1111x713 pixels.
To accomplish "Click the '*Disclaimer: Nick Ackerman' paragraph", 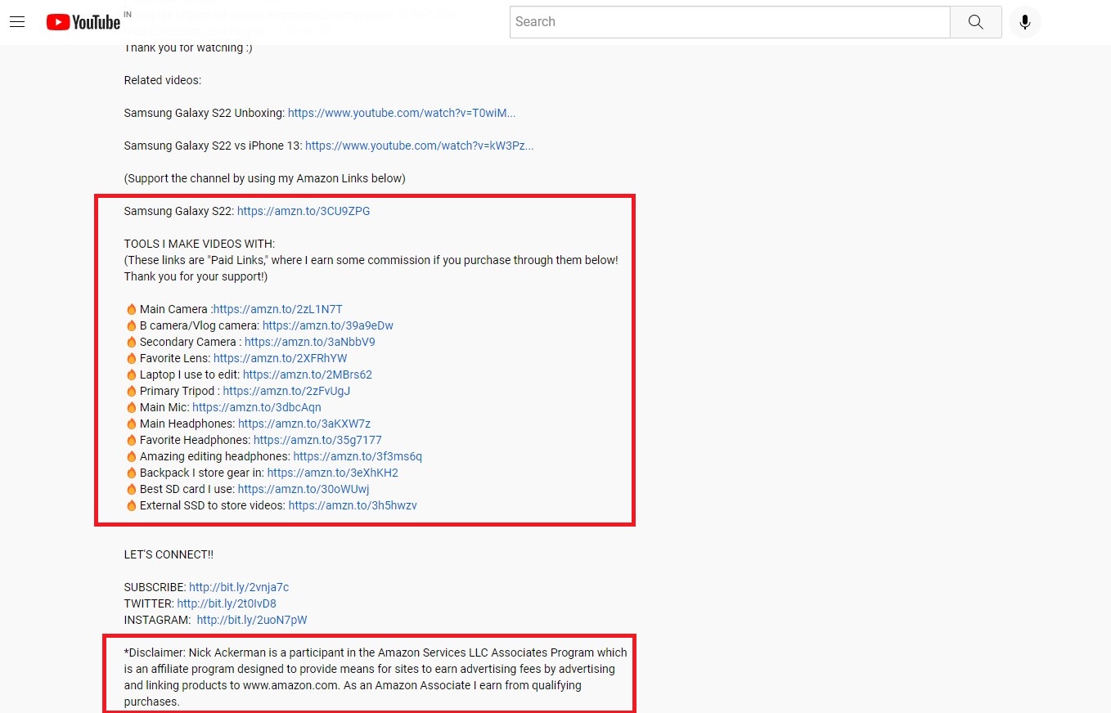I will (x=376, y=677).
